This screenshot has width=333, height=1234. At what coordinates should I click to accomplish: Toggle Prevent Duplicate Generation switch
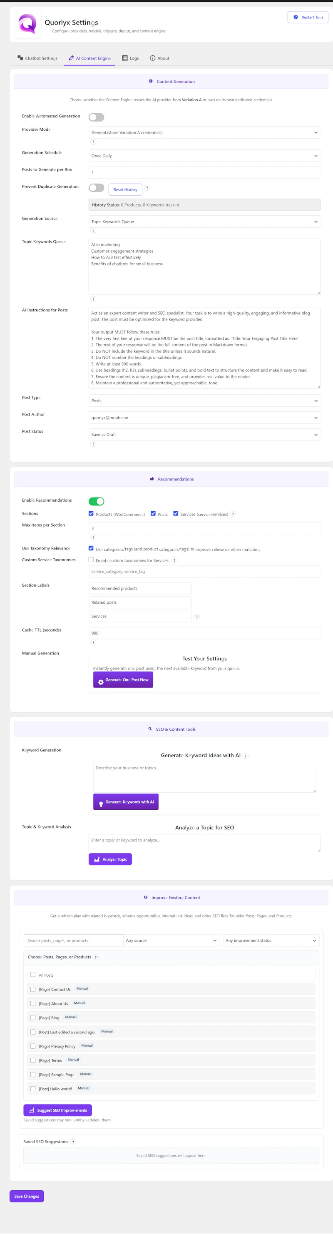96,188
